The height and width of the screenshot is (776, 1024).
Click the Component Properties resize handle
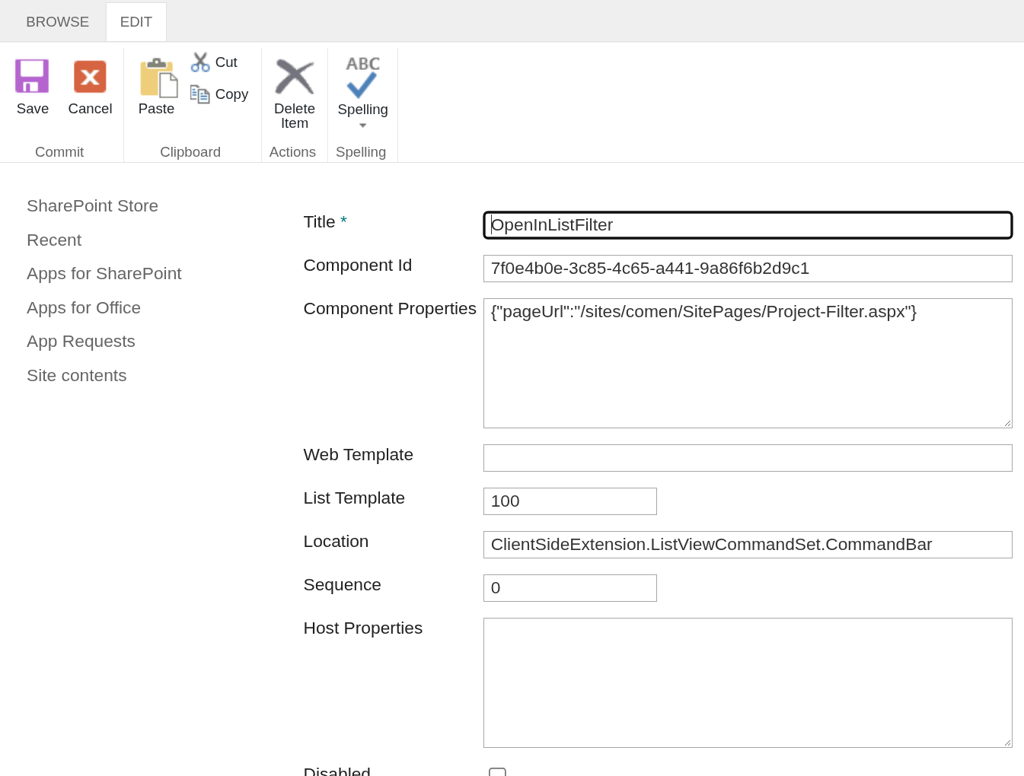click(1007, 423)
